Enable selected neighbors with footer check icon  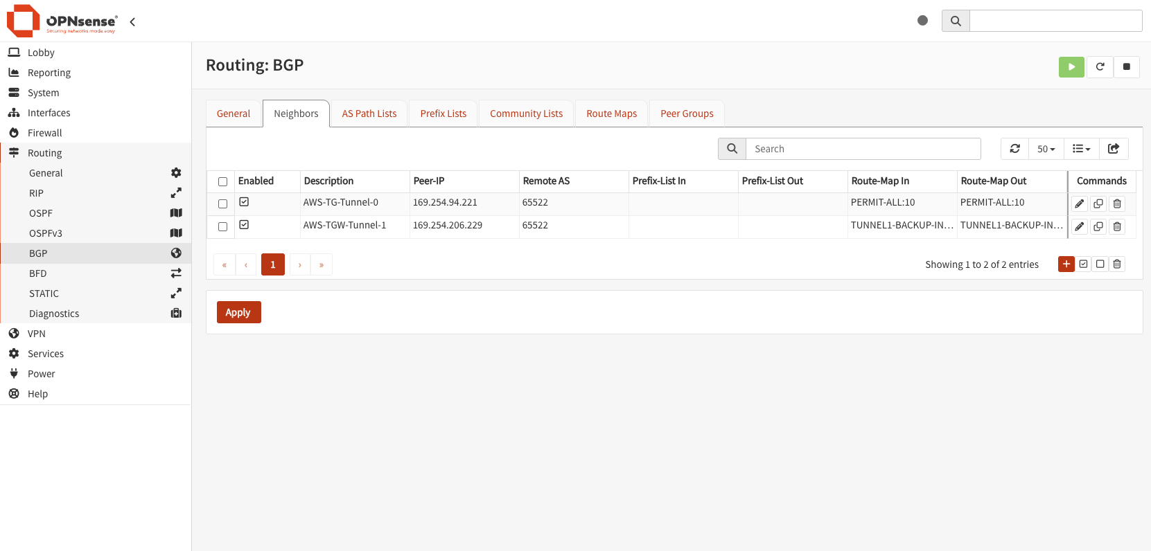1084,264
